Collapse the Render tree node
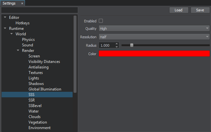 point(18,51)
